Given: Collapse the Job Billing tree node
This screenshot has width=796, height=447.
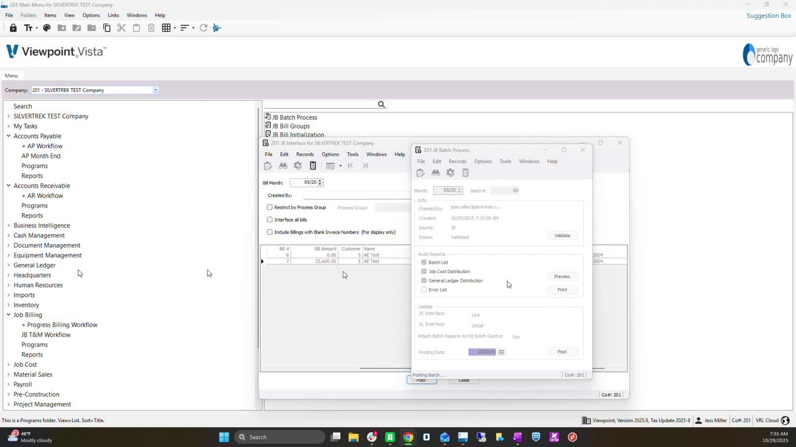Looking at the screenshot, I should 9,315.
